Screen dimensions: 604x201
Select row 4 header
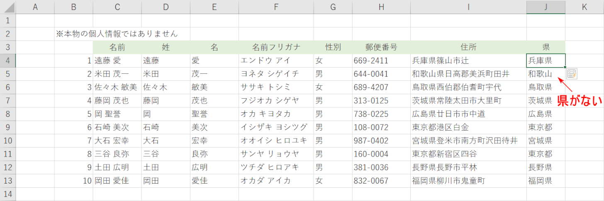click(x=8, y=61)
